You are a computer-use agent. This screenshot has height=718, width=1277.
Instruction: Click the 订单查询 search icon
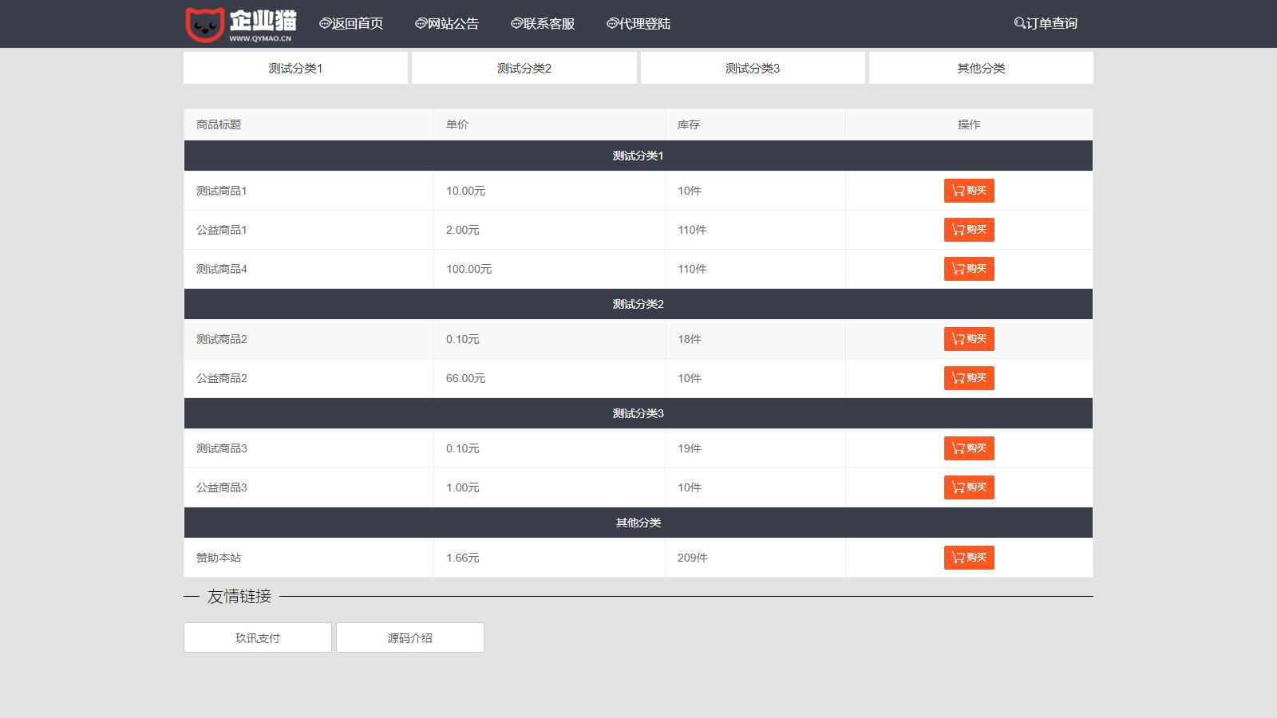tap(1020, 24)
